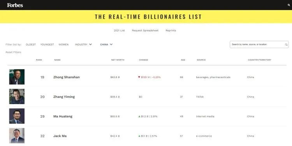Filter list by Oldest
This screenshot has width=292, height=146.
(x=31, y=45)
